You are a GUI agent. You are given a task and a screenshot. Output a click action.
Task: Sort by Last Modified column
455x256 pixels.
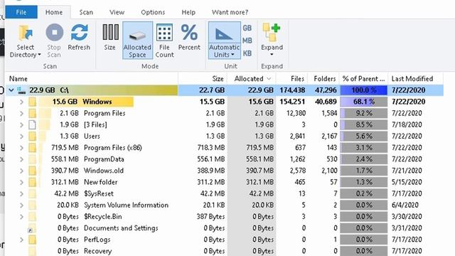[415, 79]
